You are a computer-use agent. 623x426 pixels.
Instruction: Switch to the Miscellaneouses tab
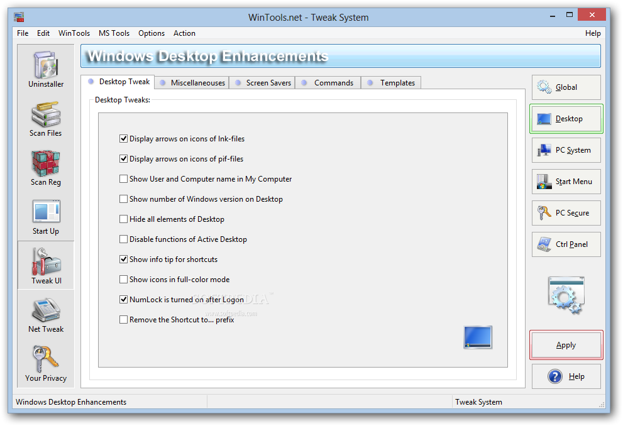pyautogui.click(x=192, y=82)
